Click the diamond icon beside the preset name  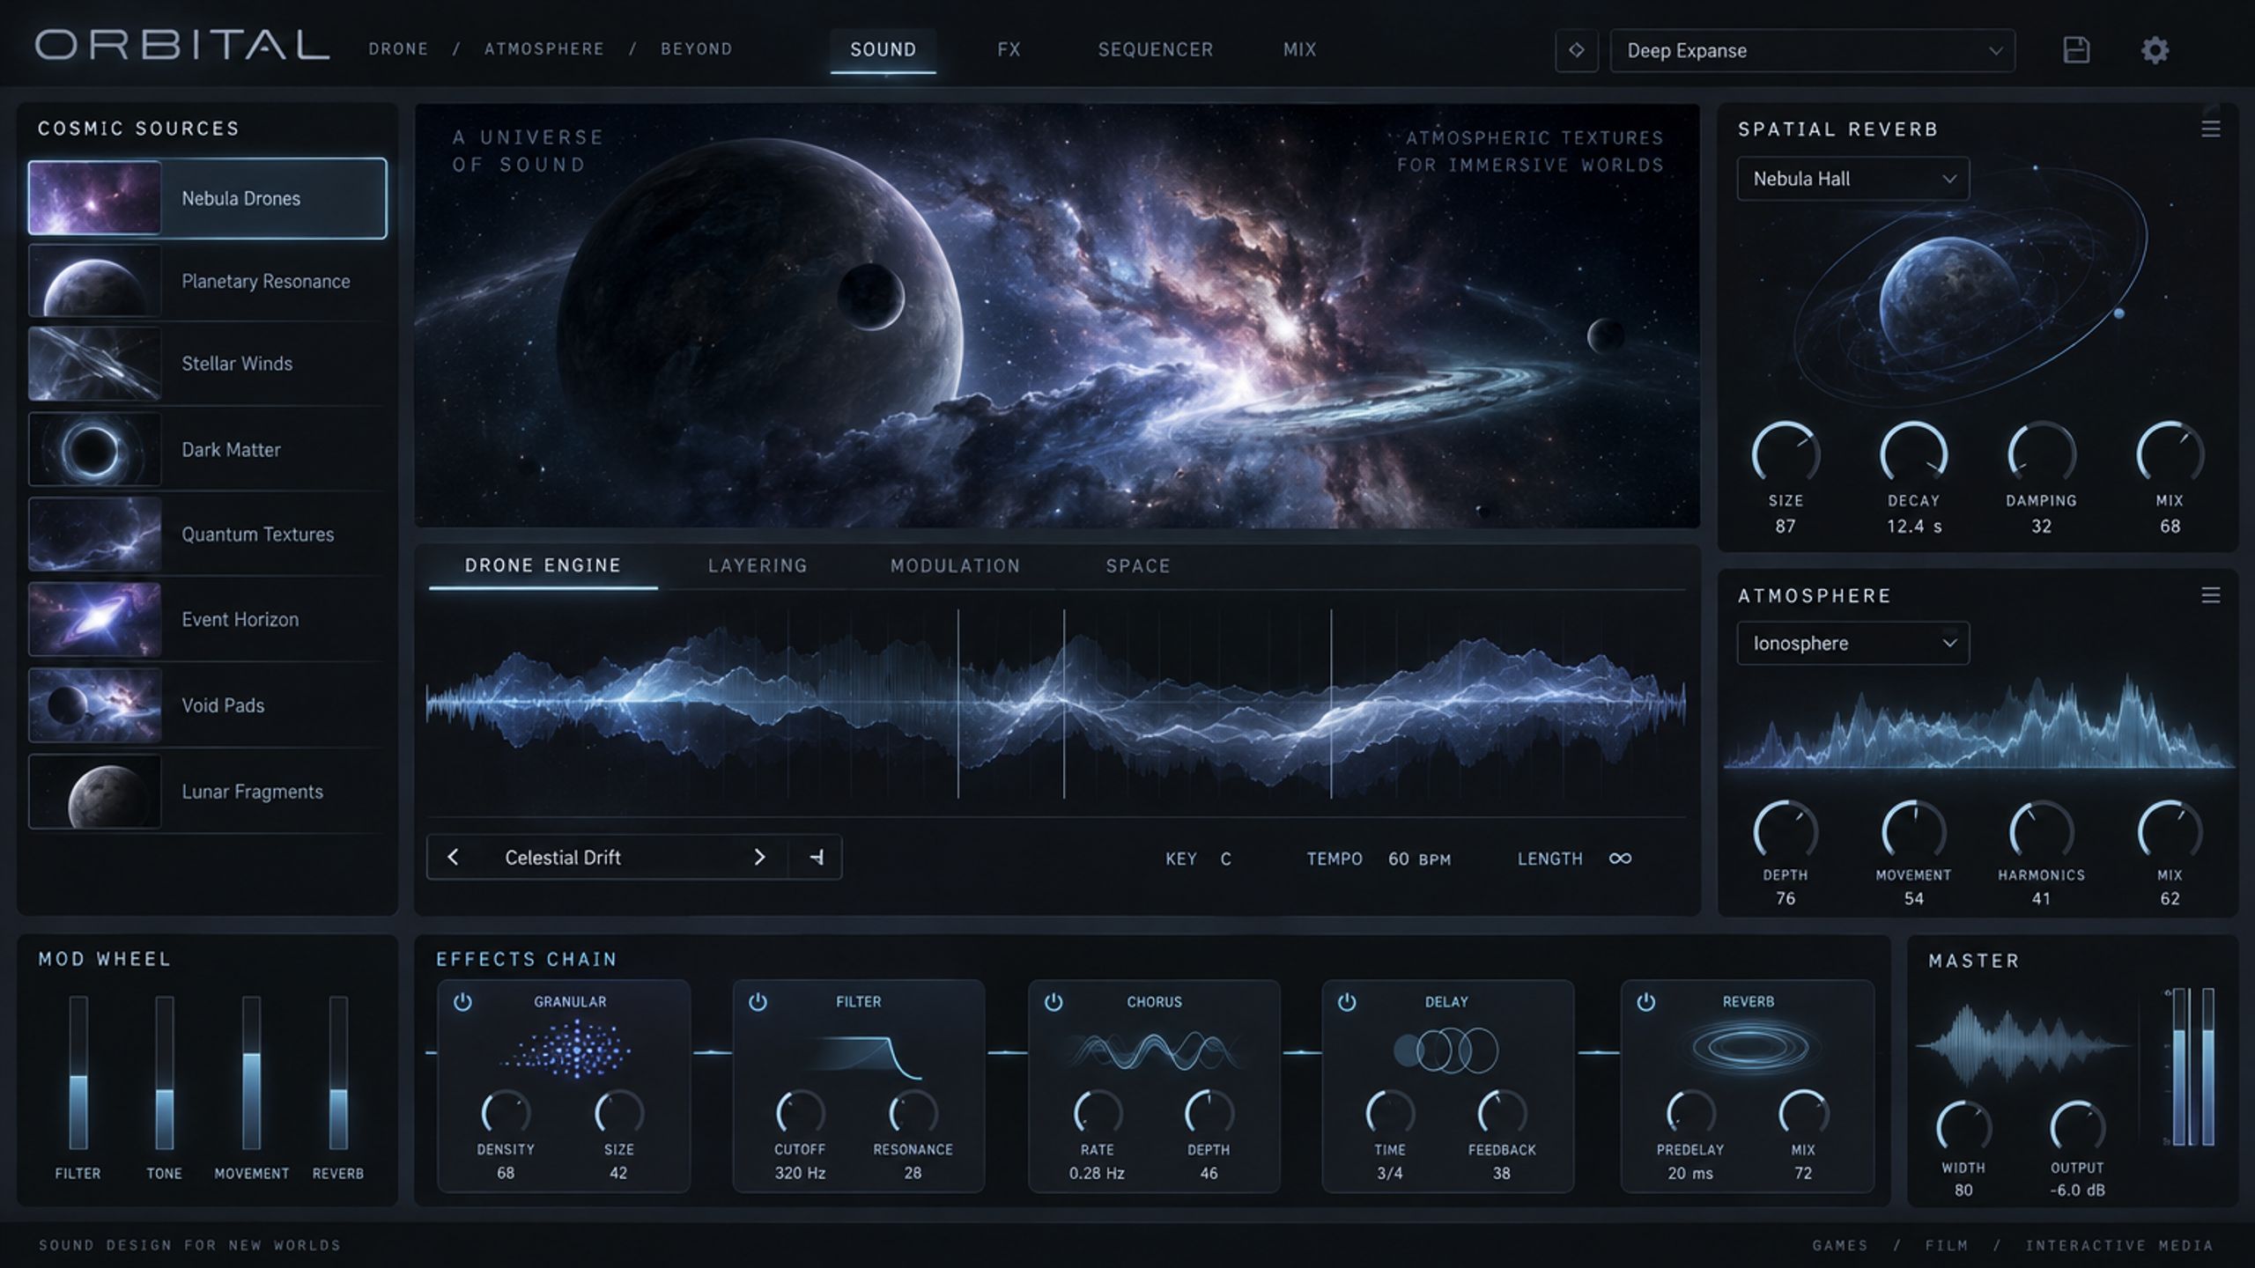pyautogui.click(x=1577, y=50)
